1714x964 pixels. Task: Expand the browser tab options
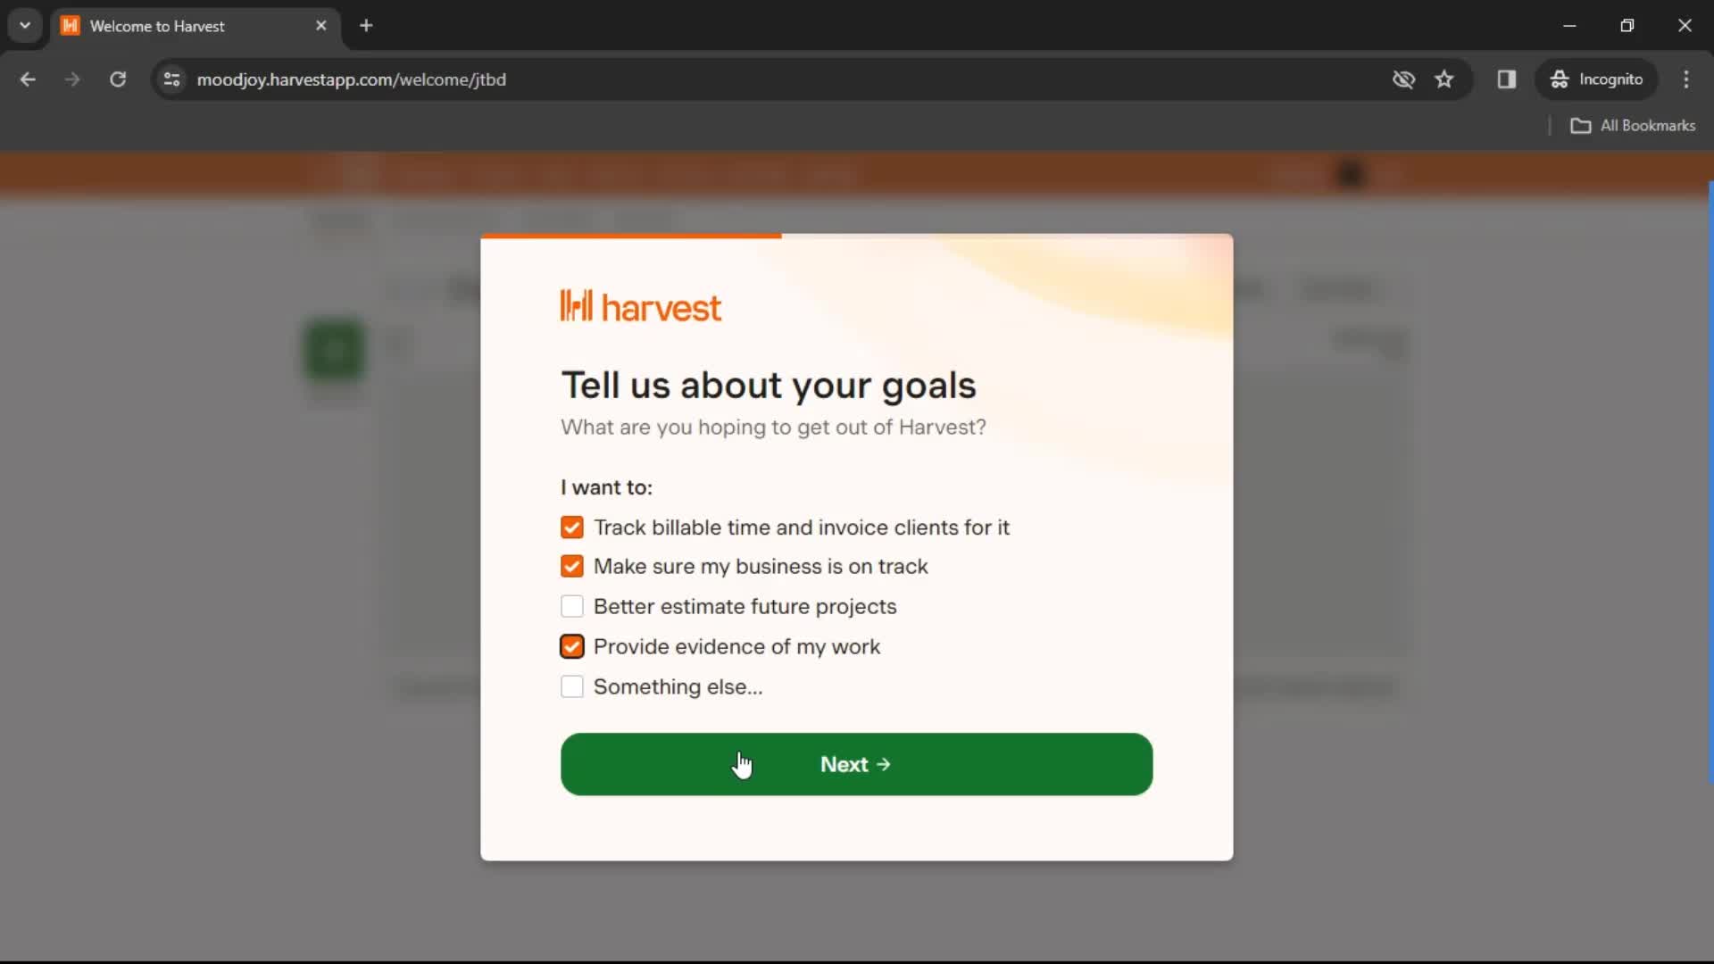coord(25,26)
